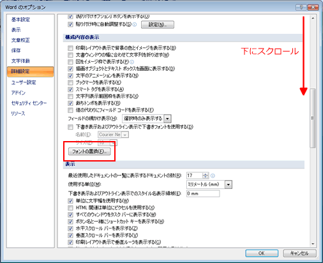This screenshot has width=323, height=263.
Task: Uncheck 垂直スクロール バーを表示する
Action: [70, 236]
